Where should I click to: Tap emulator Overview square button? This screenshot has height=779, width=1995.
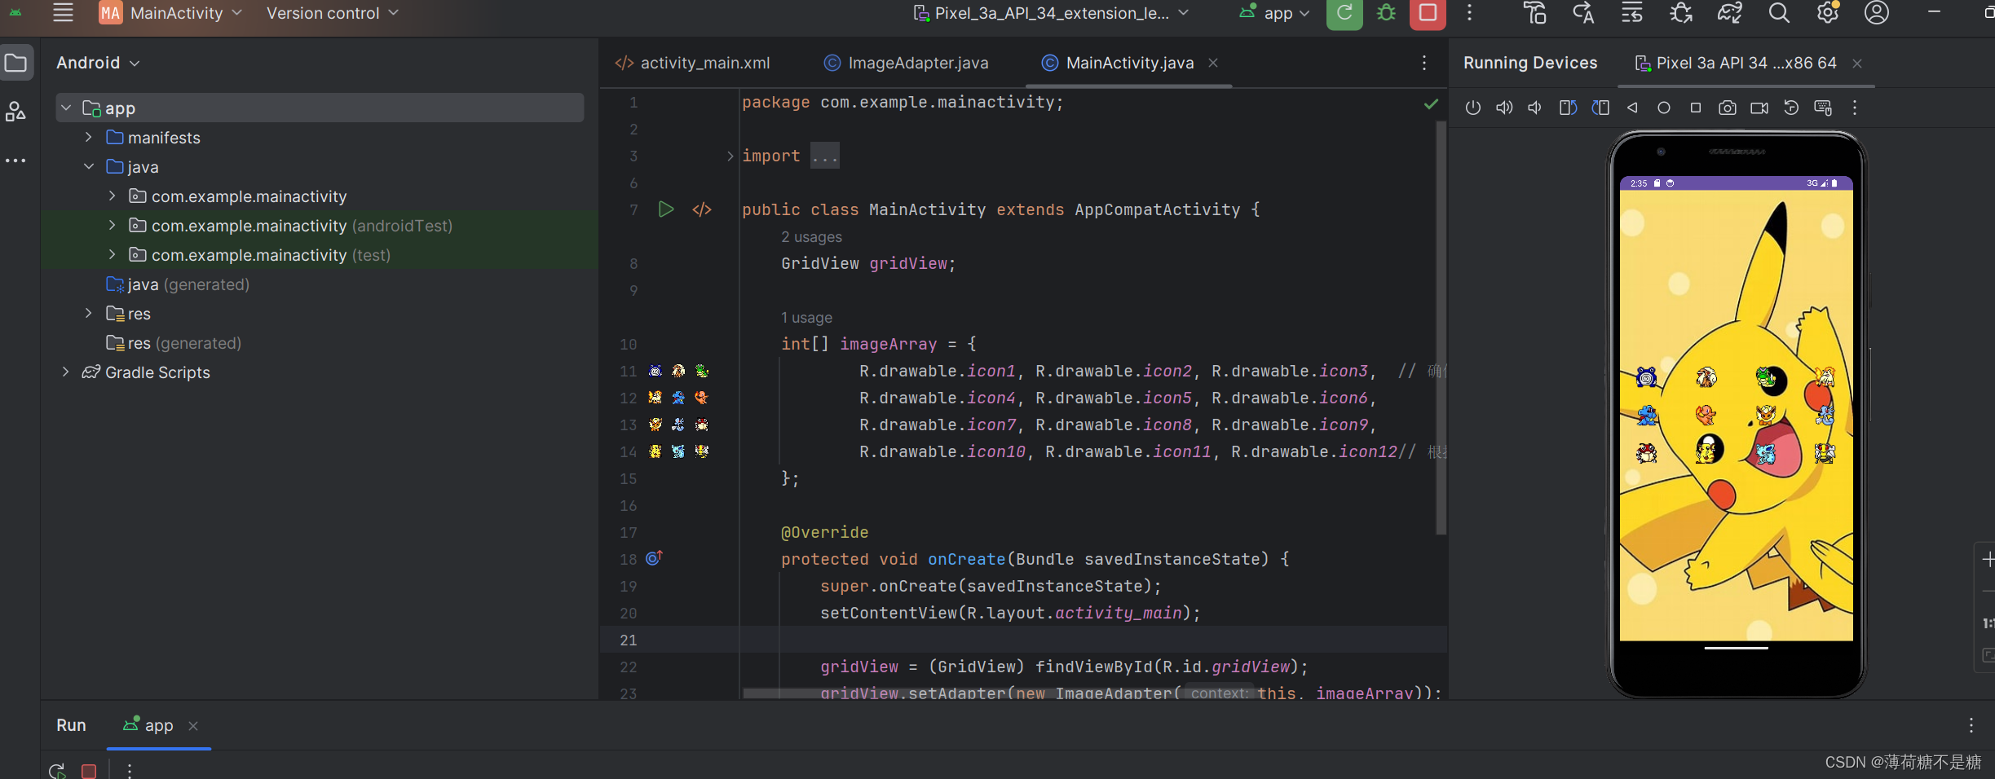coord(1696,108)
